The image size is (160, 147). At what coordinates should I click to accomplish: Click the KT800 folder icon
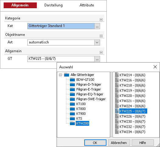click(x=72, y=109)
